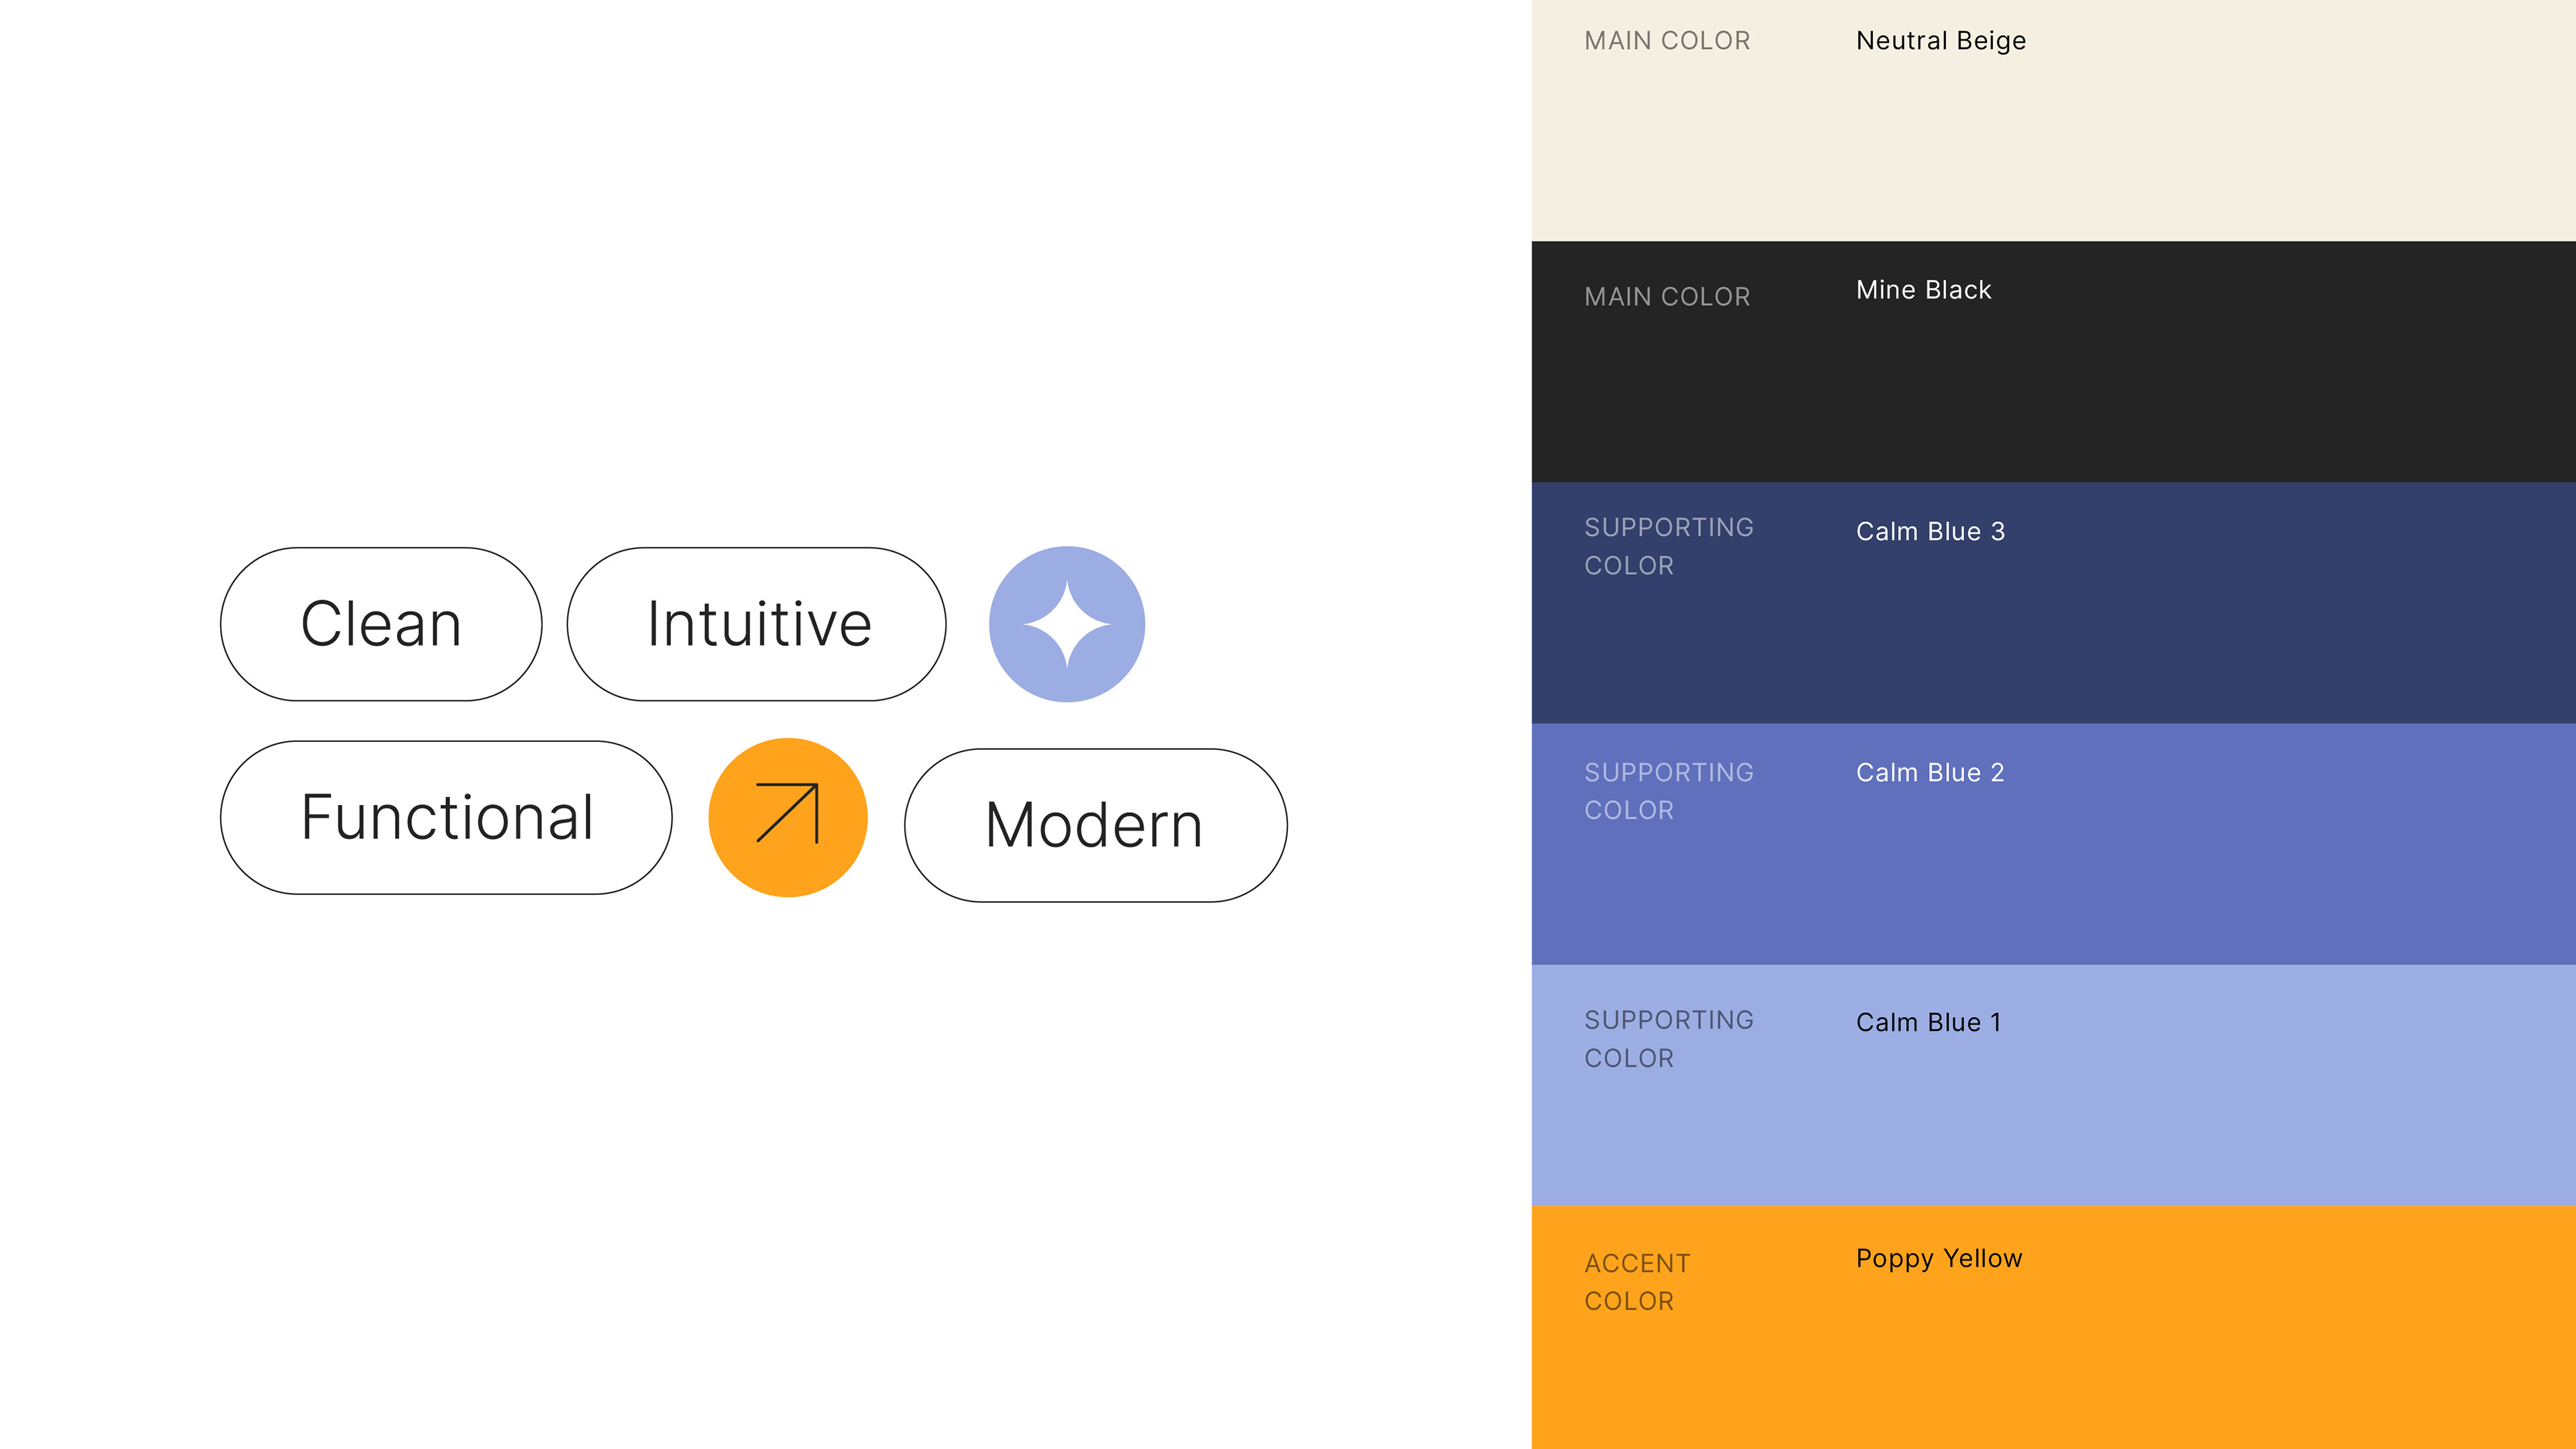Click the "ACCENT COLOR" label
Image resolution: width=2576 pixels, height=1449 pixels.
1637,1282
